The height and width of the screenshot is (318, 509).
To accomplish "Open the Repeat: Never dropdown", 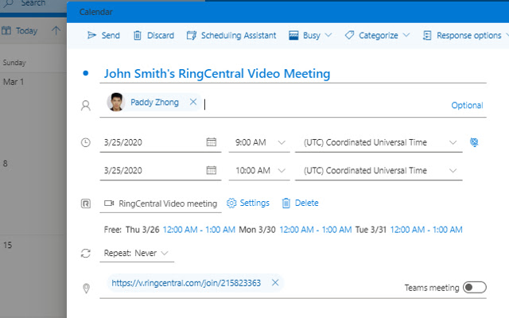I will click(137, 253).
